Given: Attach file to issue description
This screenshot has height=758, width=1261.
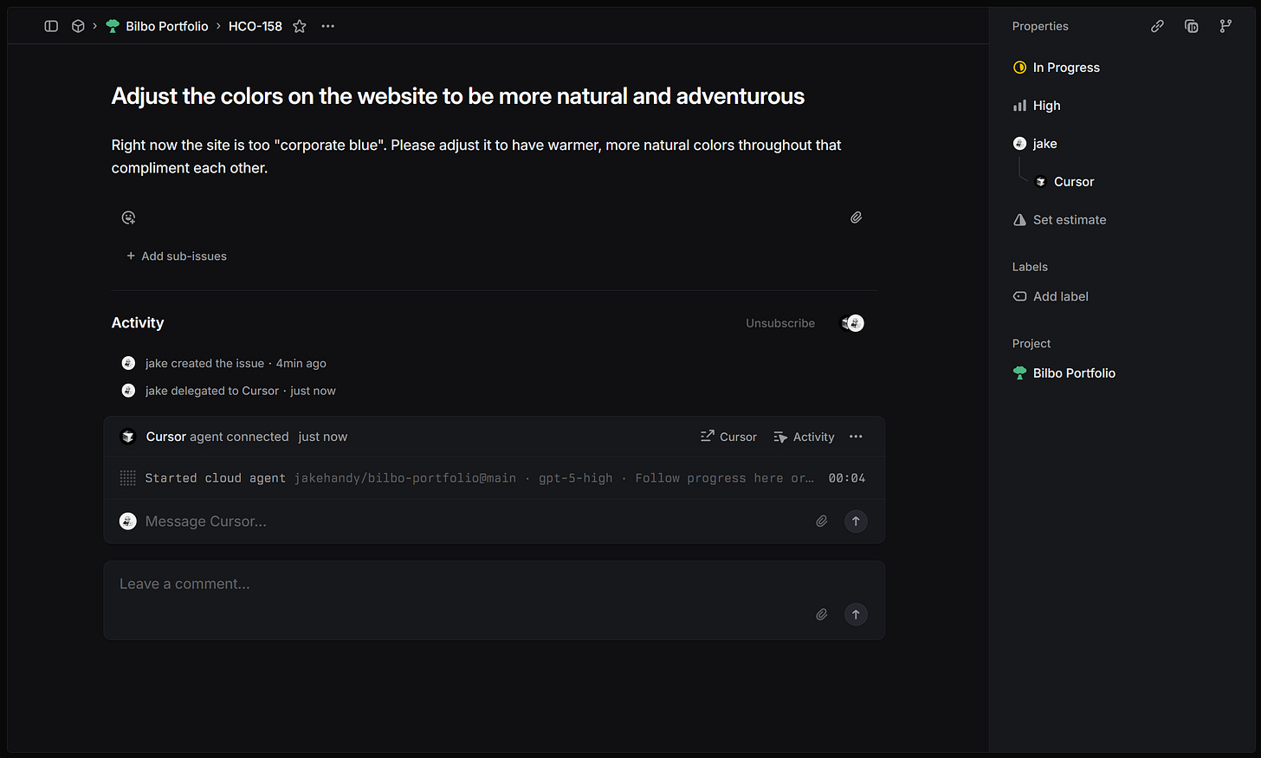Looking at the screenshot, I should (x=856, y=217).
